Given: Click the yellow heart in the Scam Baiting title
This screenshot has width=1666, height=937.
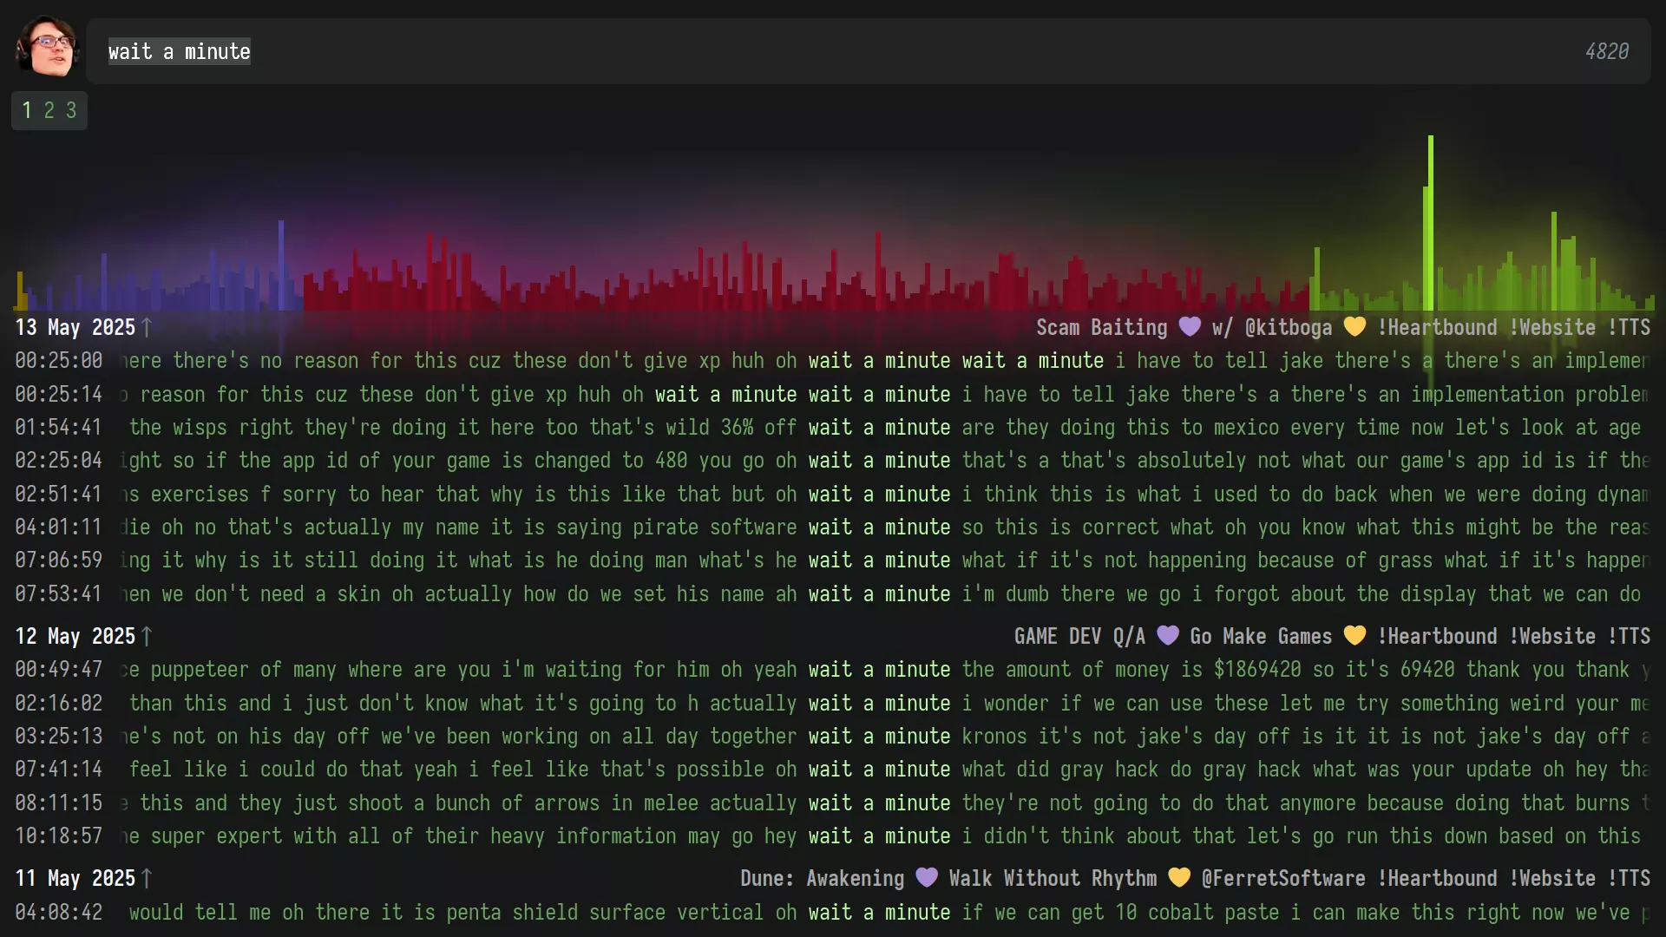Looking at the screenshot, I should (x=1354, y=326).
